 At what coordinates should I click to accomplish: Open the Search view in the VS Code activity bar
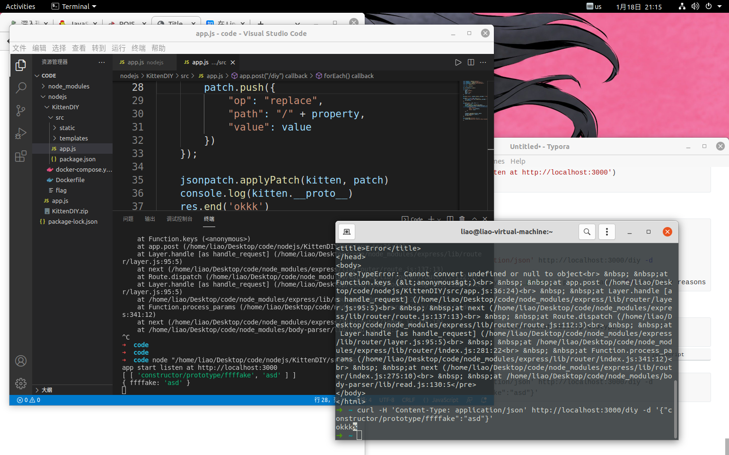pyautogui.click(x=20, y=88)
